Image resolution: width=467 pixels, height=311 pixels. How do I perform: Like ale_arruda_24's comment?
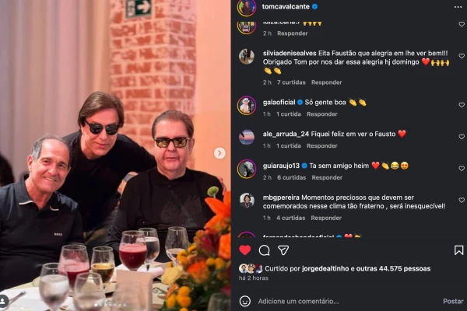pyautogui.click(x=462, y=134)
